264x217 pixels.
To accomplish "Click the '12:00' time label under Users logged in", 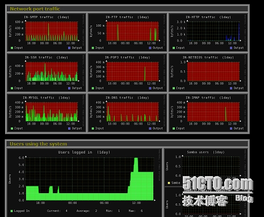I will click(136, 203).
